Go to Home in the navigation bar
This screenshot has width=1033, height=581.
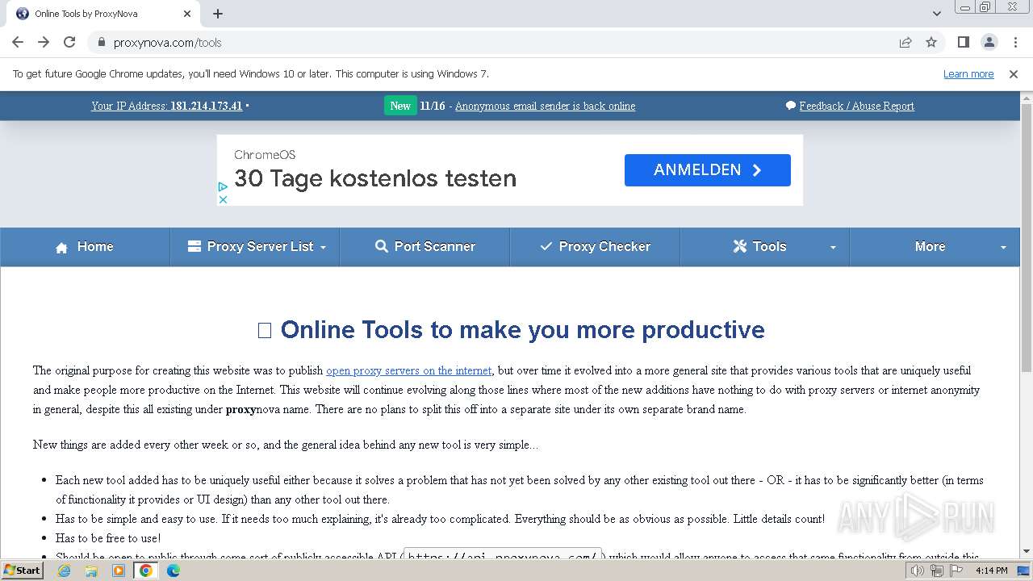click(x=85, y=247)
